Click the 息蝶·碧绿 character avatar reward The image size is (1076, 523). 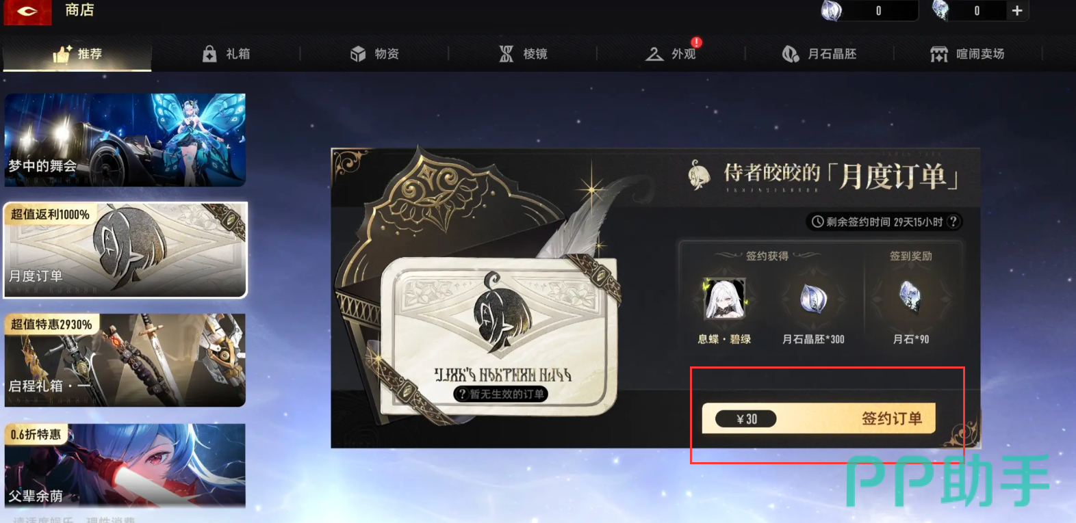725,299
